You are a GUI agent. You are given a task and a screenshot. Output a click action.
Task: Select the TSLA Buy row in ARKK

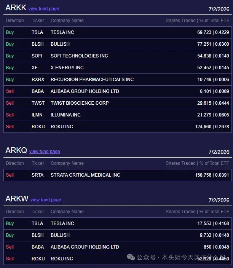(118, 32)
